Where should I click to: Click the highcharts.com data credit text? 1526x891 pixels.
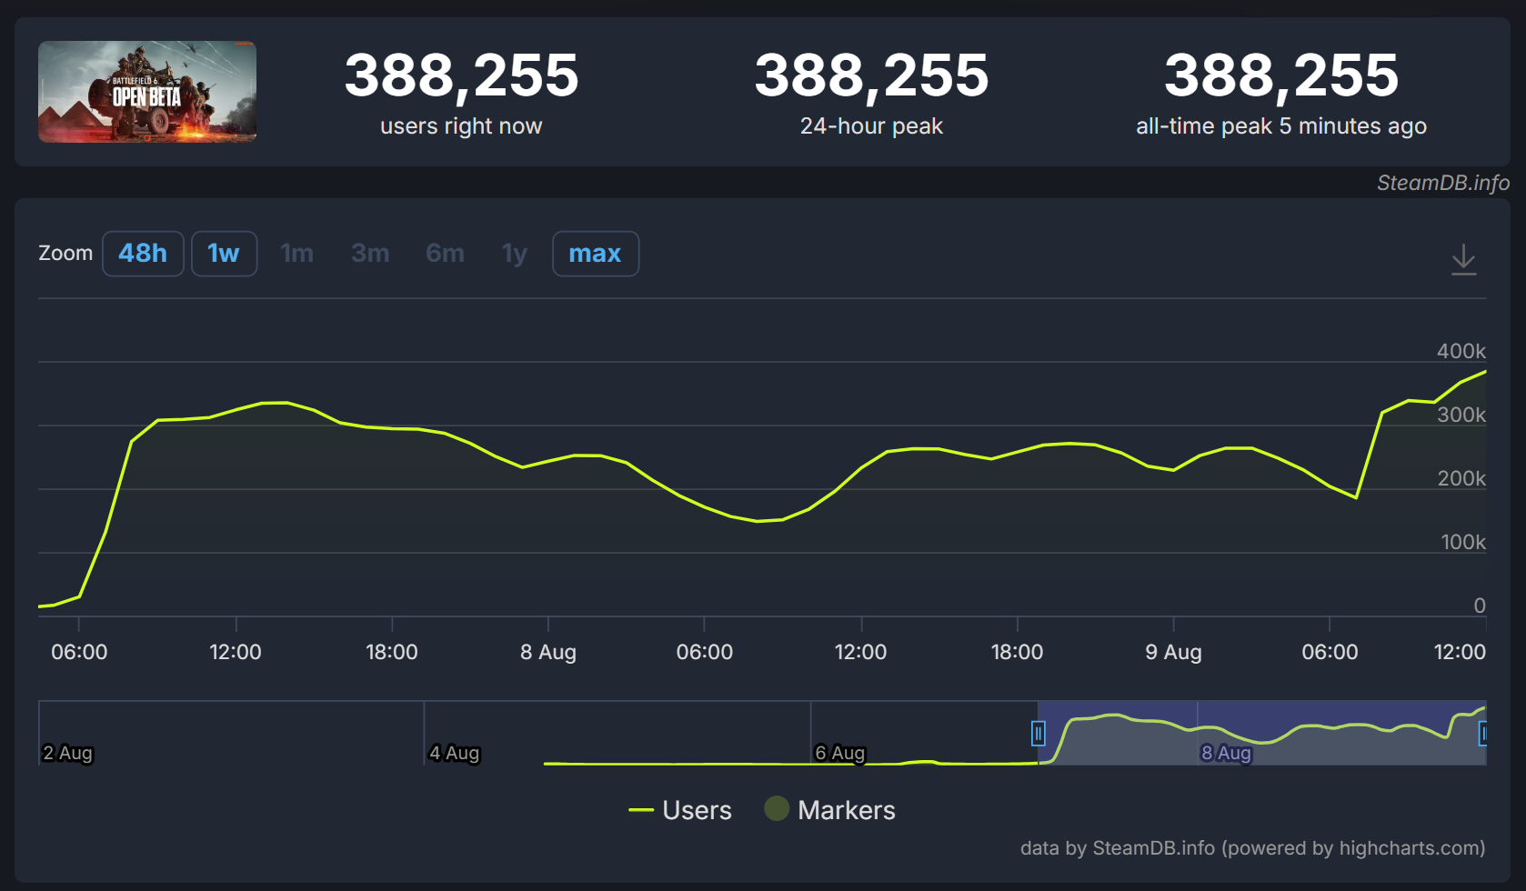(1252, 848)
